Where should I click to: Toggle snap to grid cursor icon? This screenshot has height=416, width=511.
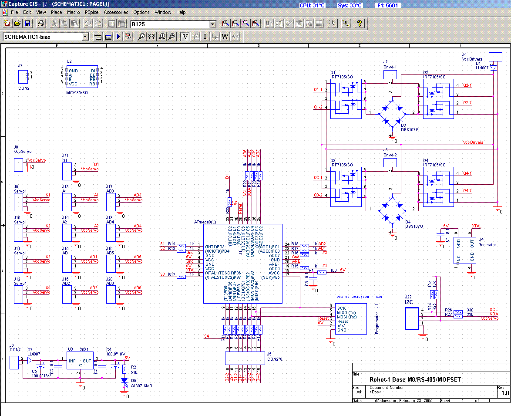coord(333,24)
